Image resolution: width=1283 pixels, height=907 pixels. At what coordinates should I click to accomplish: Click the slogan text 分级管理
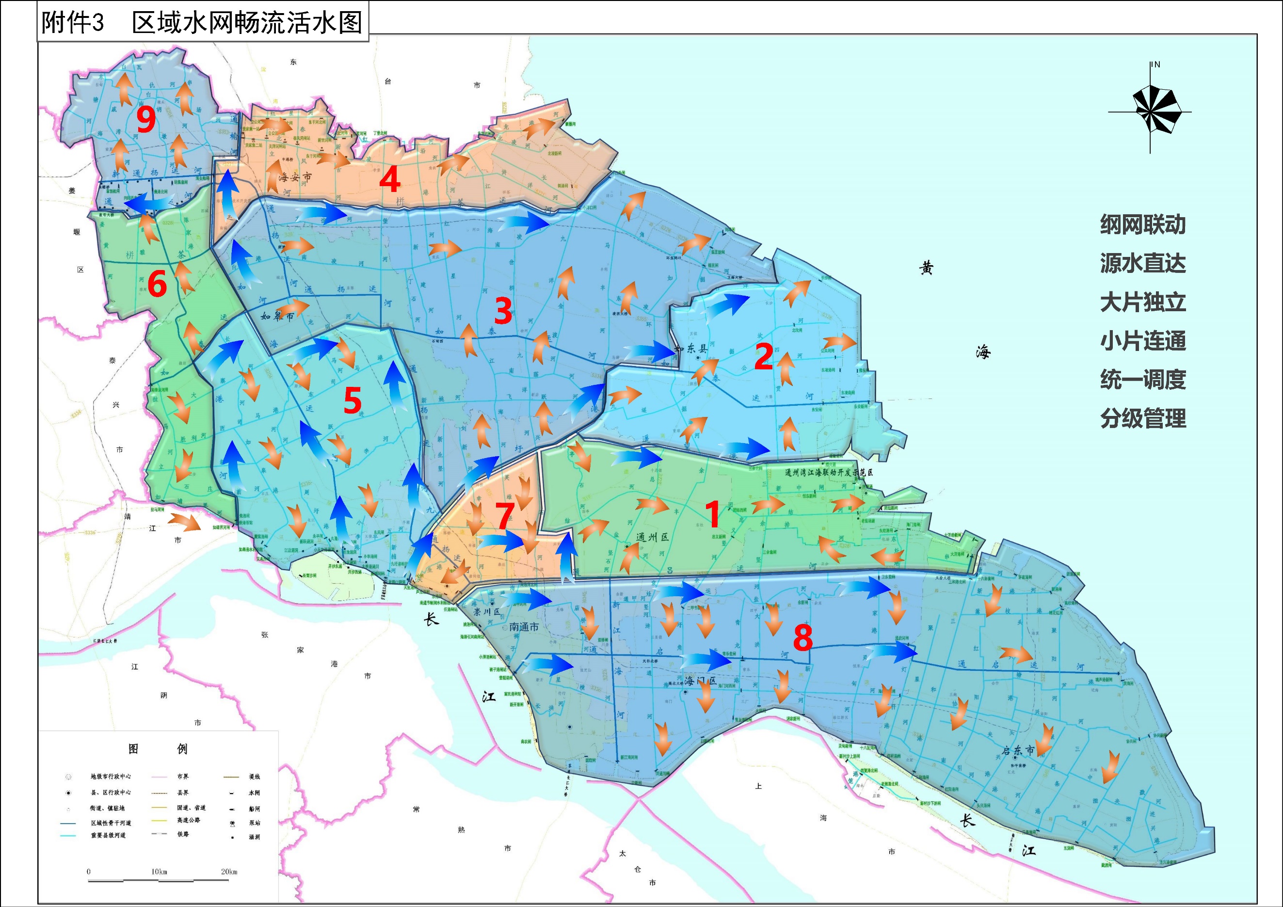point(1143,418)
